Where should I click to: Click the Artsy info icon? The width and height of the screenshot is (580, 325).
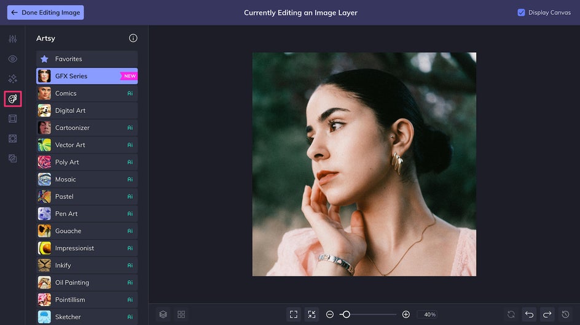pos(133,38)
